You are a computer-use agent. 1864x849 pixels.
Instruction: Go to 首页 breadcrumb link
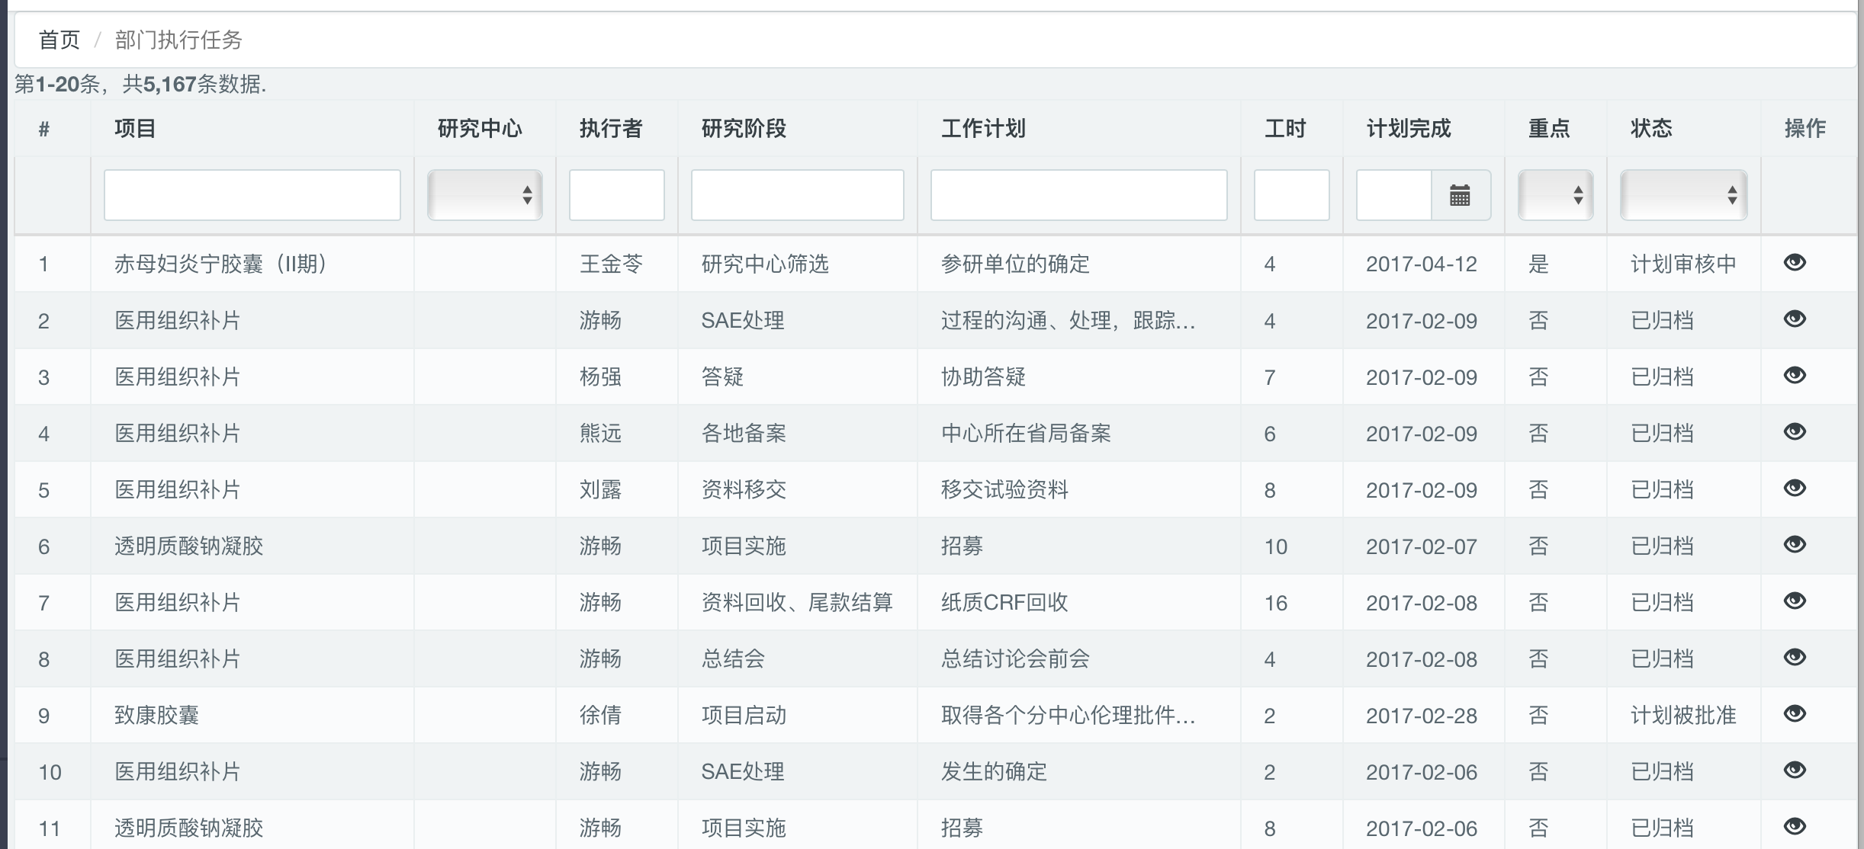(59, 40)
